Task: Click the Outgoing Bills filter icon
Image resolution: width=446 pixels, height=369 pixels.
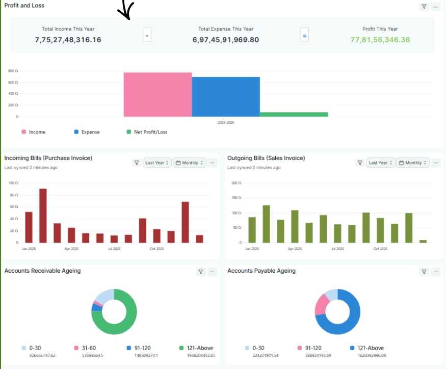Action: click(x=360, y=163)
